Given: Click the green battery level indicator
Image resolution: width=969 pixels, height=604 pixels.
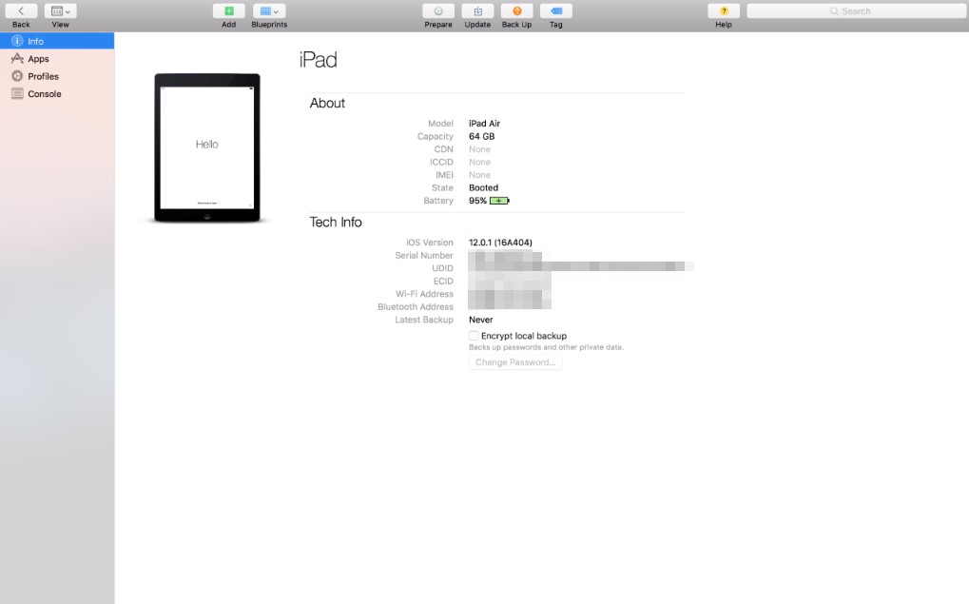Looking at the screenshot, I should pyautogui.click(x=499, y=201).
